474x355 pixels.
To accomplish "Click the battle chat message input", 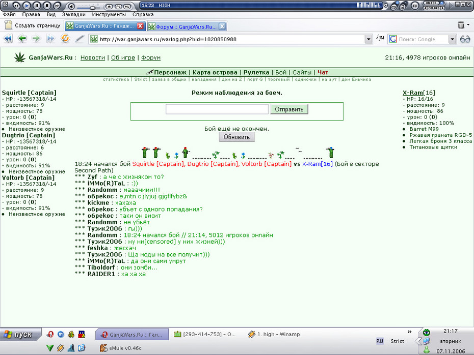I will click(217, 109).
